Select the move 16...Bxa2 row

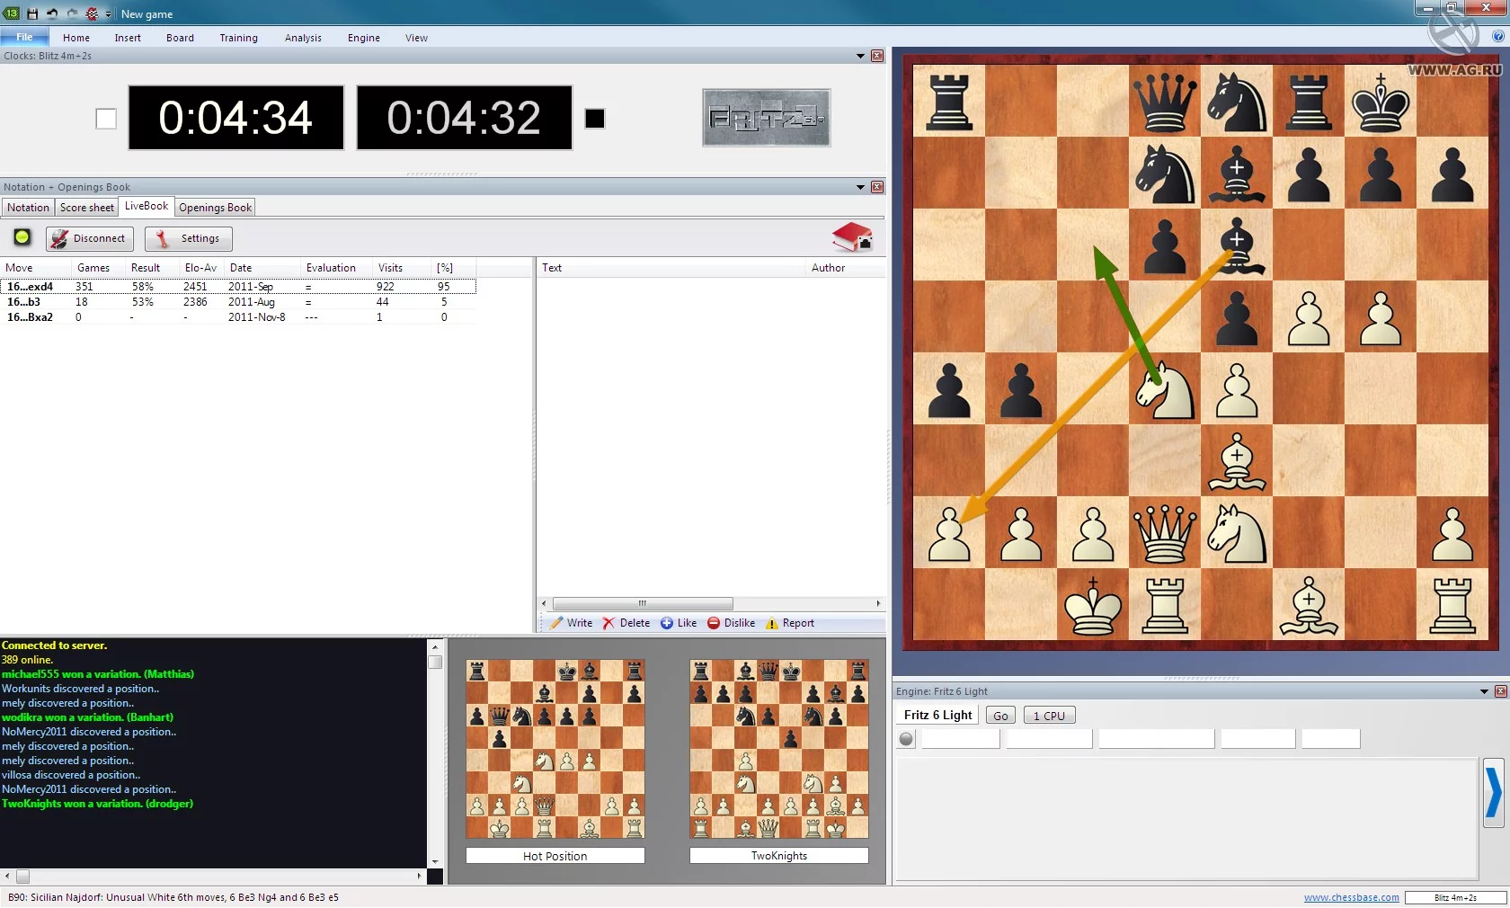click(238, 317)
